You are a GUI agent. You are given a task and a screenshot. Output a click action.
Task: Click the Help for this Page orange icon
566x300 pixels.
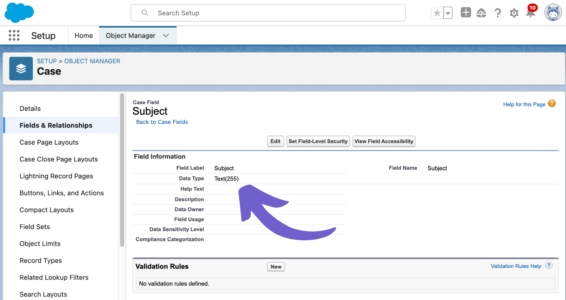(552, 103)
